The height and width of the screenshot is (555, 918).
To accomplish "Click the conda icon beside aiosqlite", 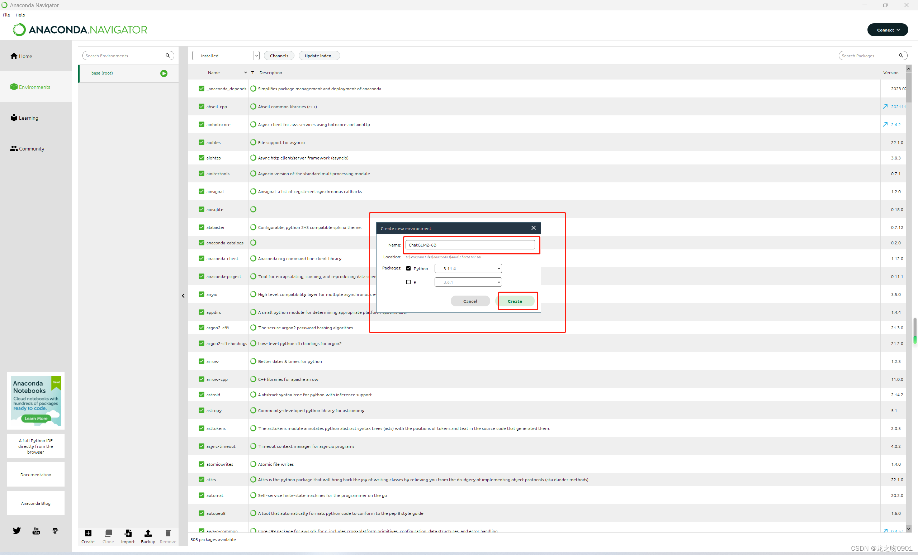I will click(253, 209).
